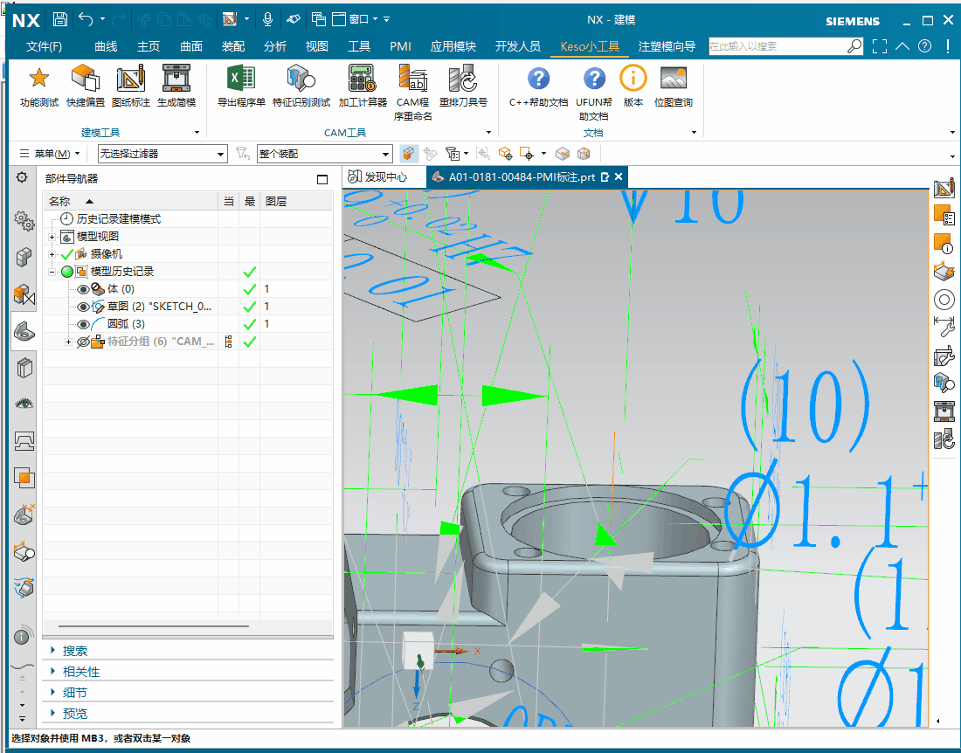Expand the 模型视图 tree node
The image size is (961, 753).
[x=52, y=237]
